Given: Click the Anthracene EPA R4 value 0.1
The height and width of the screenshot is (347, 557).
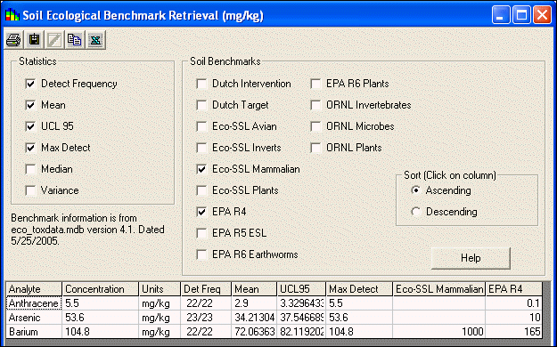Looking at the screenshot, I should tap(514, 303).
